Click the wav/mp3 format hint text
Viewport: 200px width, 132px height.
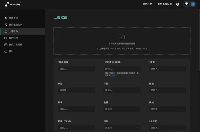pyautogui.click(x=123, y=49)
